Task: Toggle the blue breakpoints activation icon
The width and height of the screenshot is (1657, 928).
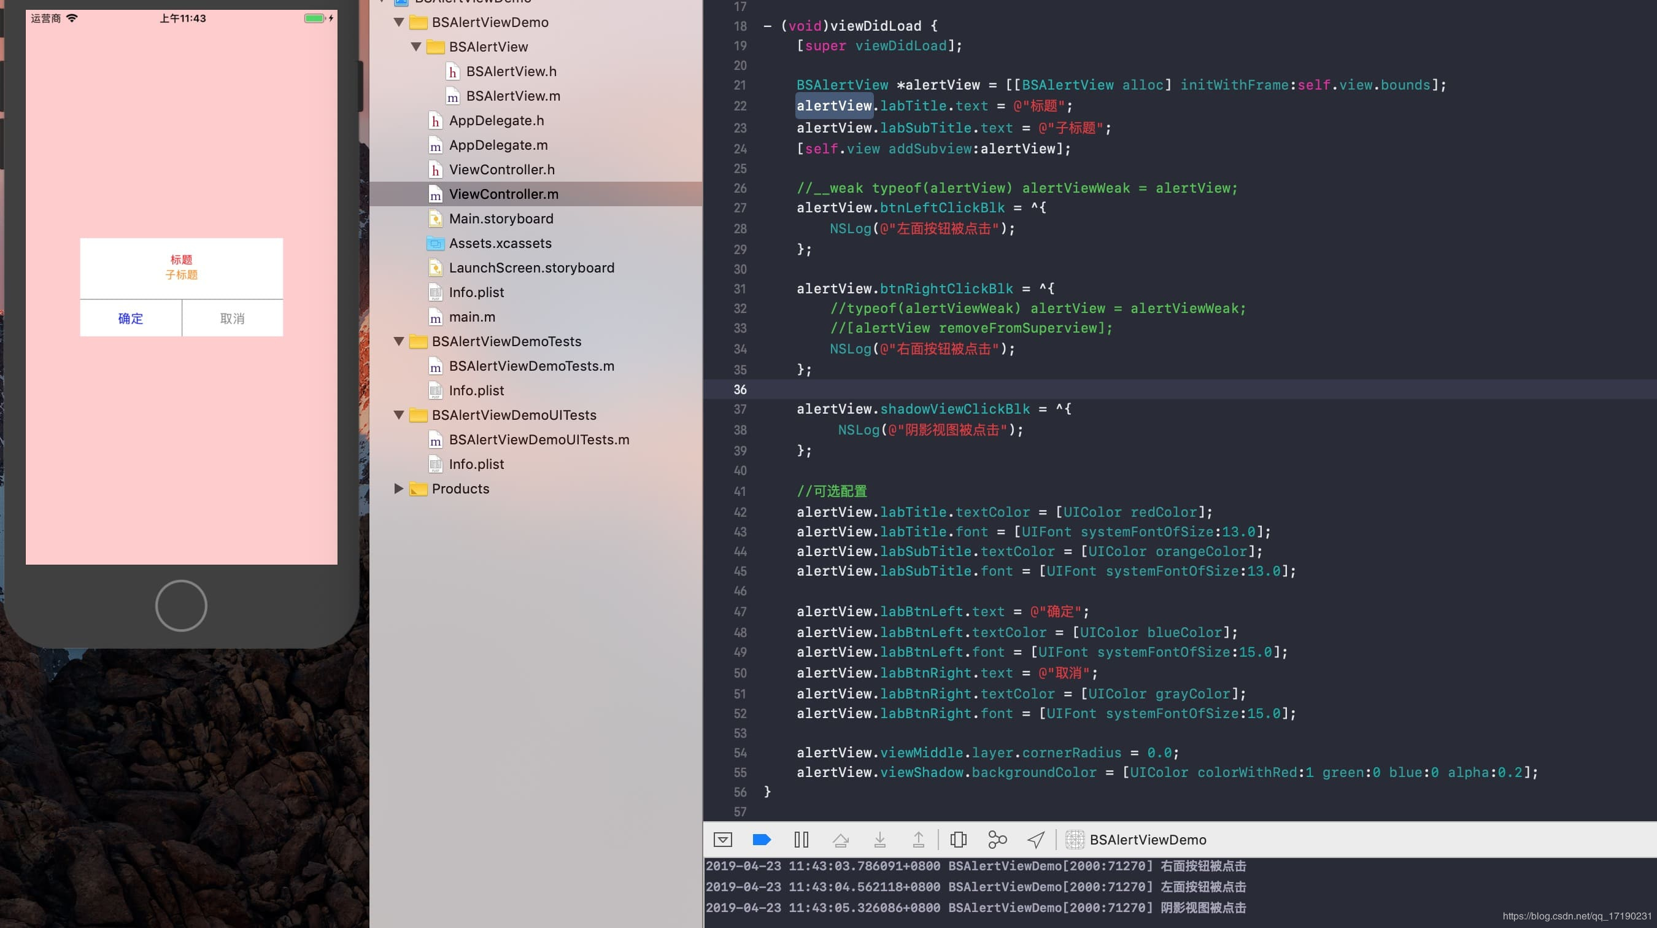Action: 761,839
